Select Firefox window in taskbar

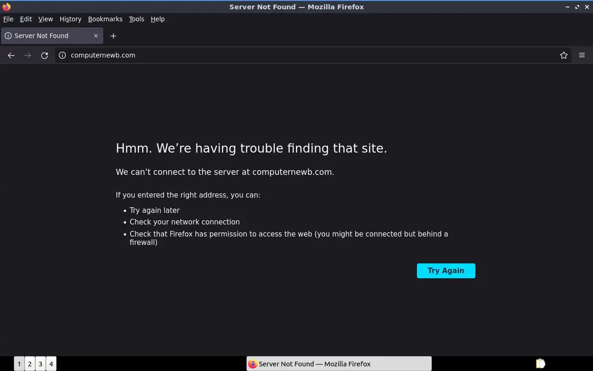339,364
